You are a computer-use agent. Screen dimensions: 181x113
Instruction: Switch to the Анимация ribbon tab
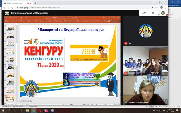point(48,21)
